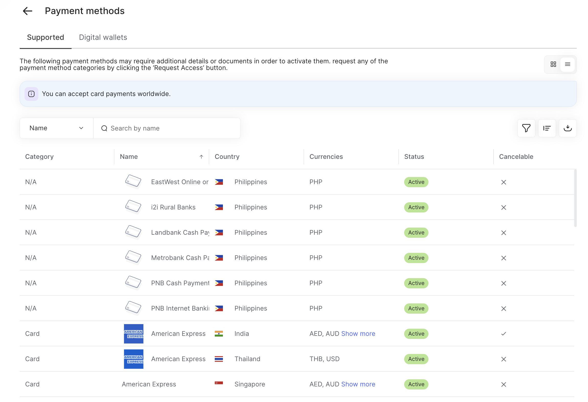Image resolution: width=588 pixels, height=402 pixels.
Task: Switch to list view layout
Action: pyautogui.click(x=568, y=64)
